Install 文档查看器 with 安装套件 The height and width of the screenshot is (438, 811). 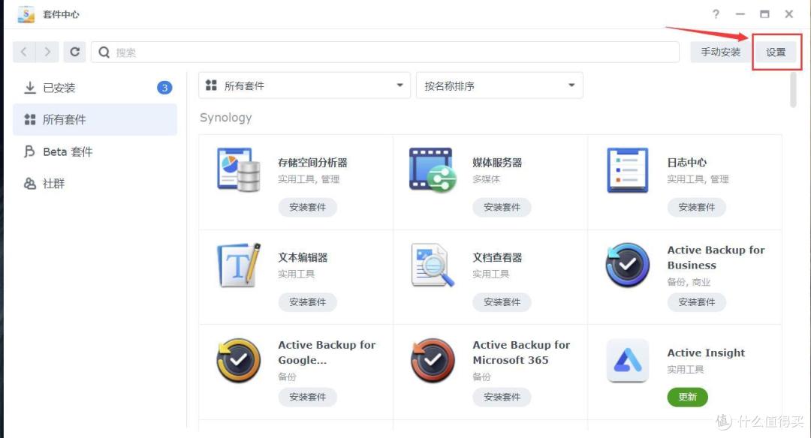pyautogui.click(x=502, y=302)
